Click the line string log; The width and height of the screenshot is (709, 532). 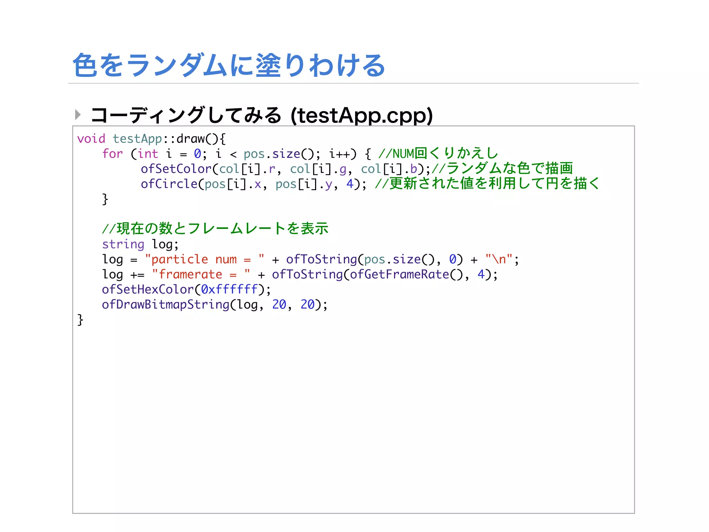tap(140, 245)
